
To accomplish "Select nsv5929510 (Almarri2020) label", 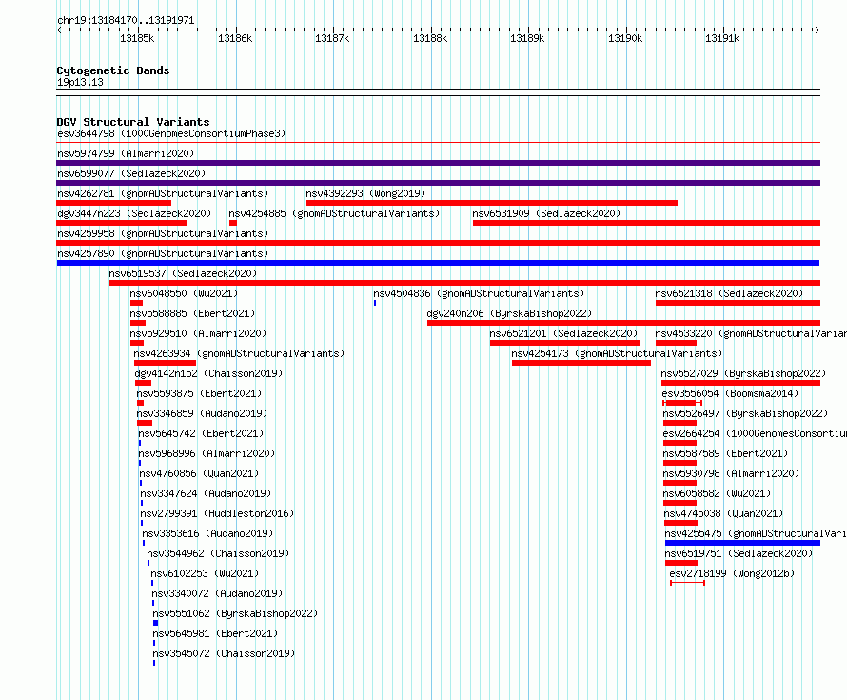I will 198,333.
